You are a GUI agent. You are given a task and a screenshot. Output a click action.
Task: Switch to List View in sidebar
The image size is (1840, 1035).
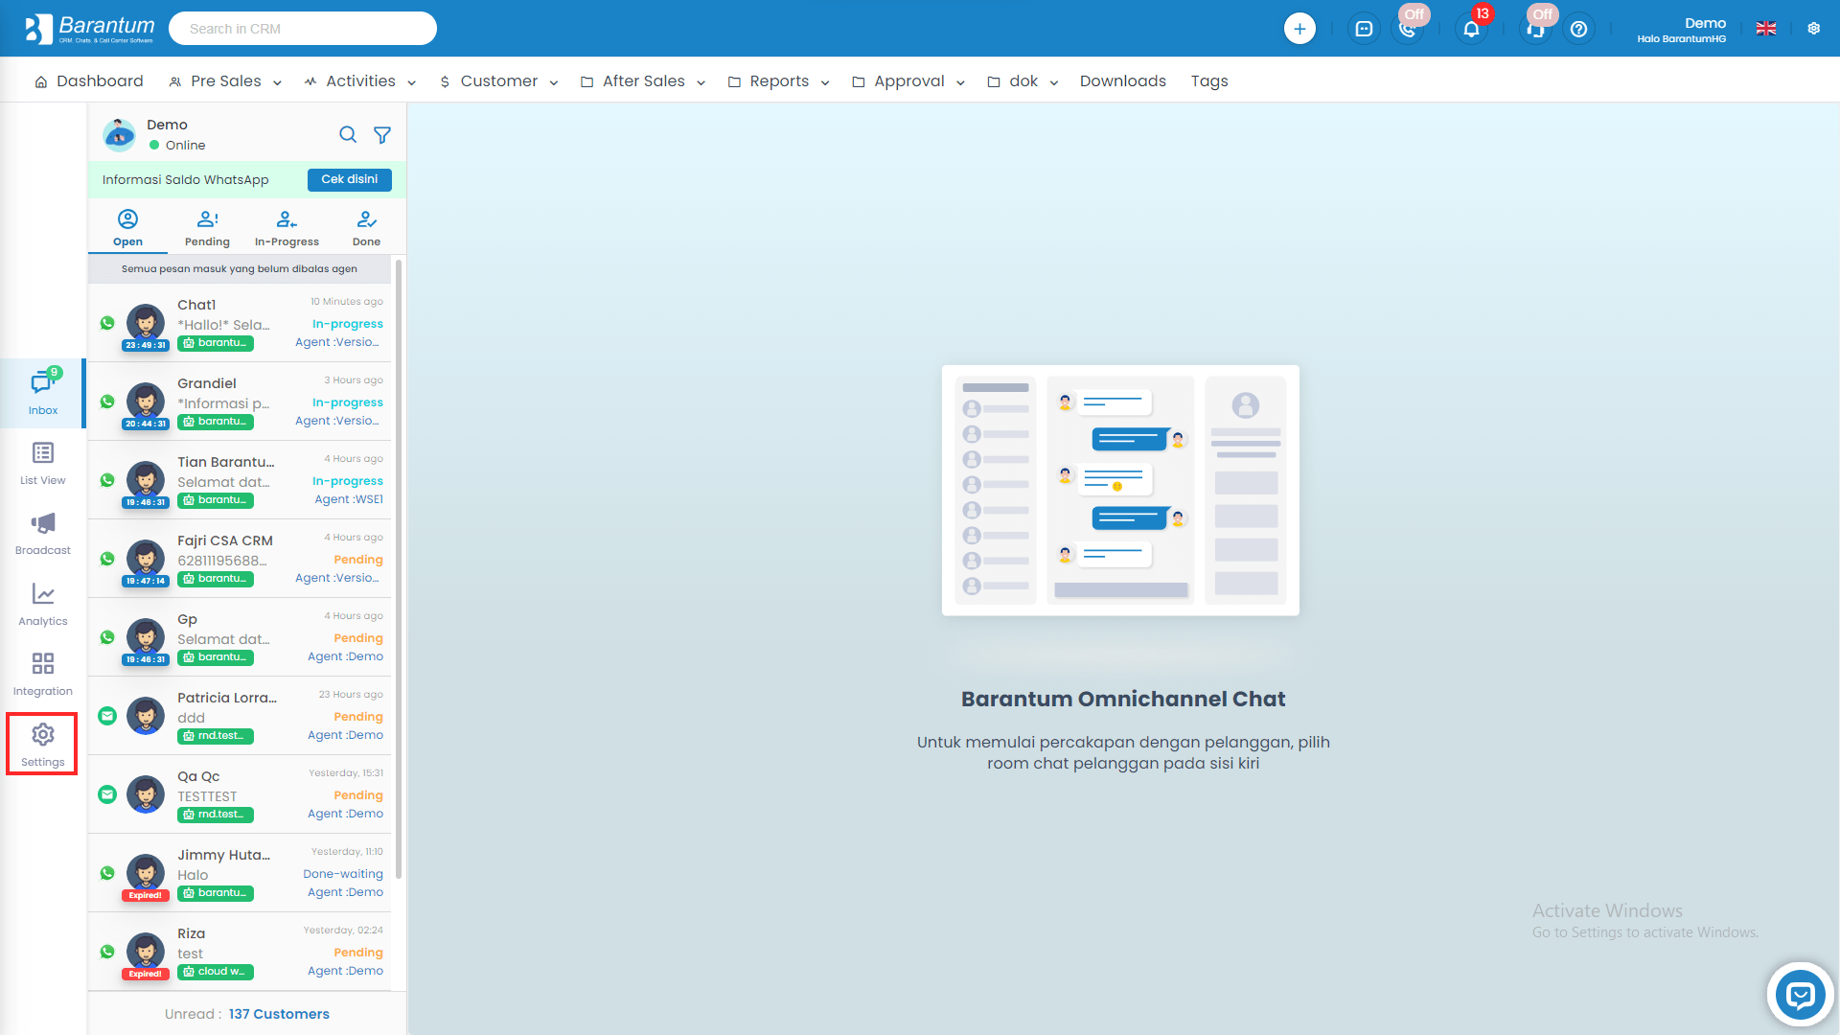(x=43, y=463)
